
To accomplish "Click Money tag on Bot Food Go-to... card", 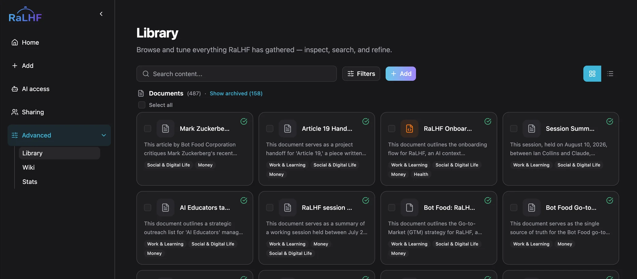I will coord(565,244).
